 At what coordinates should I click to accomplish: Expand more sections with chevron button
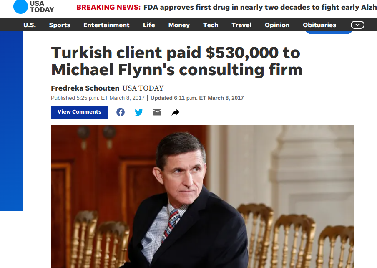pos(357,25)
